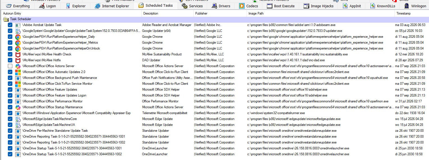Click the Image Hijacks tab's window icon
Image resolution: width=429 pixels, height=160 pixels.
tap(306, 6)
